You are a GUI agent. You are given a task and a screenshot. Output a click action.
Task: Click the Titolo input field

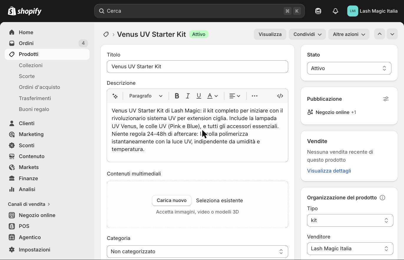coord(197,67)
